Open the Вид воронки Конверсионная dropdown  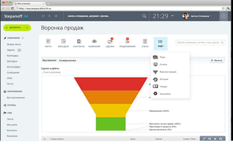click(68, 60)
